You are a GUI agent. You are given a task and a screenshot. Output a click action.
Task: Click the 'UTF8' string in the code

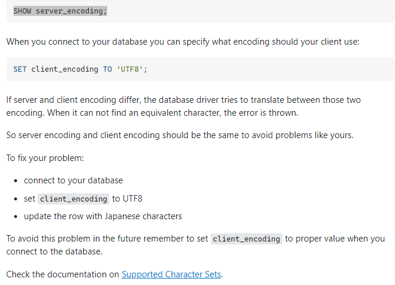(130, 69)
